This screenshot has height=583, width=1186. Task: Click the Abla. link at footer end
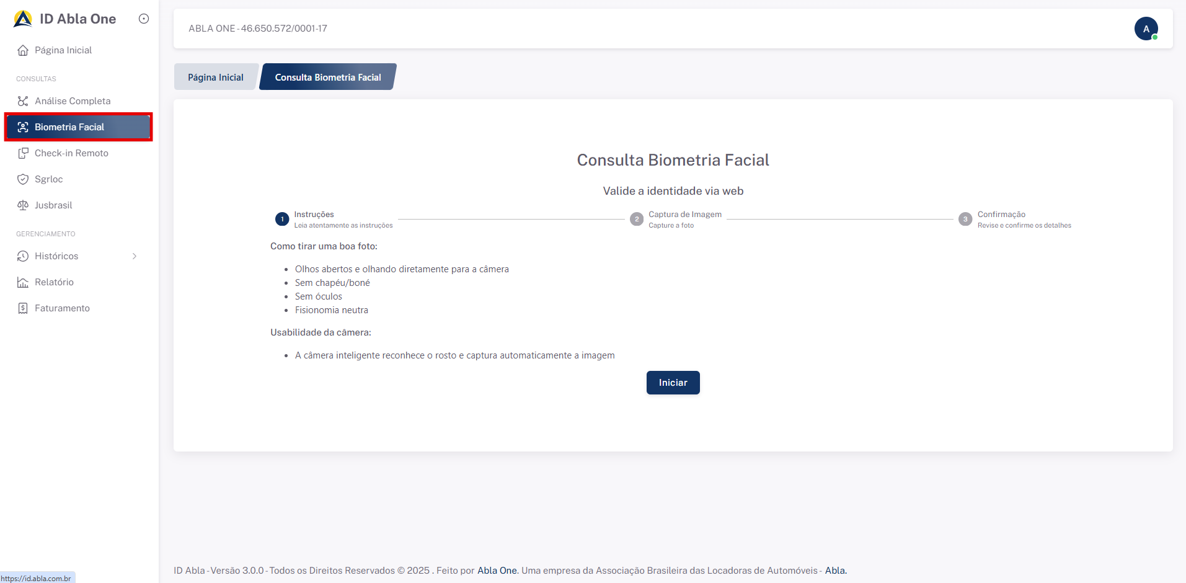pos(835,571)
